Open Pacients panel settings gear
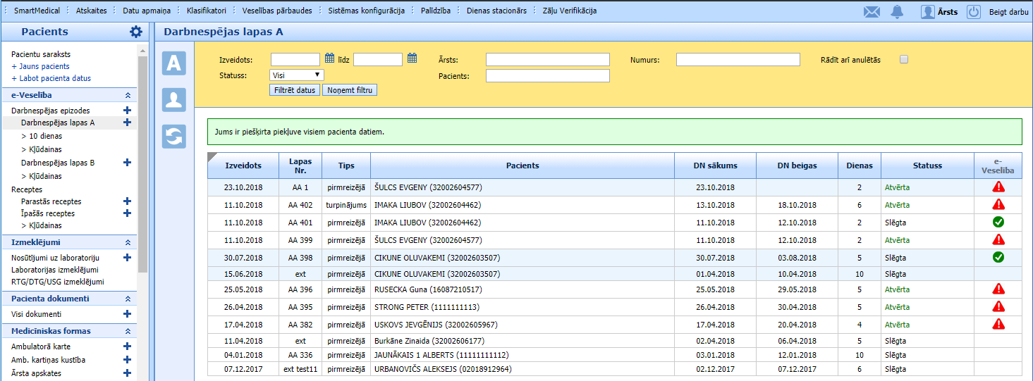 pos(136,32)
